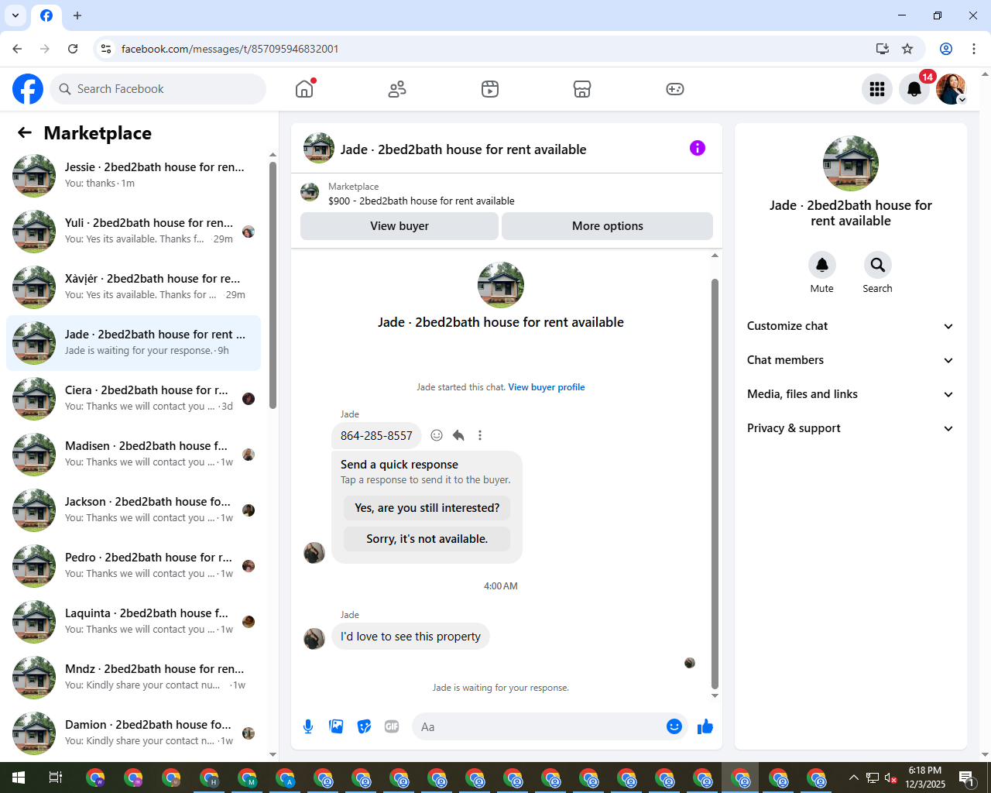Screen dimensions: 991x793
Task: Open the Jackson conversation
Action: (134, 510)
